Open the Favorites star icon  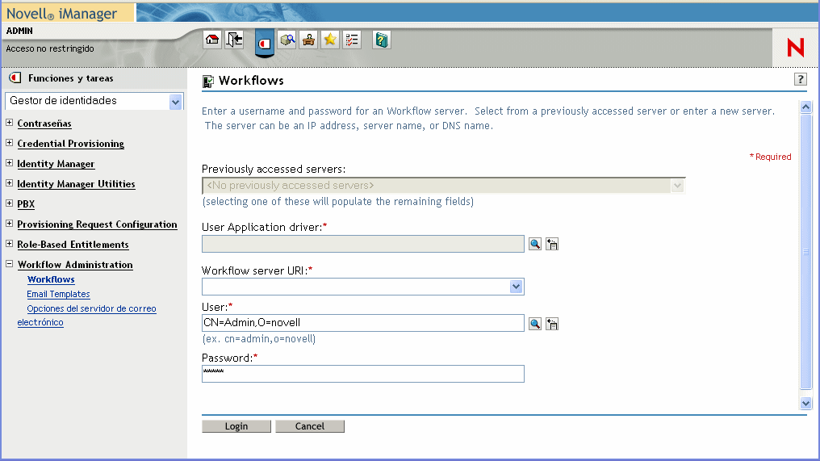pos(330,40)
